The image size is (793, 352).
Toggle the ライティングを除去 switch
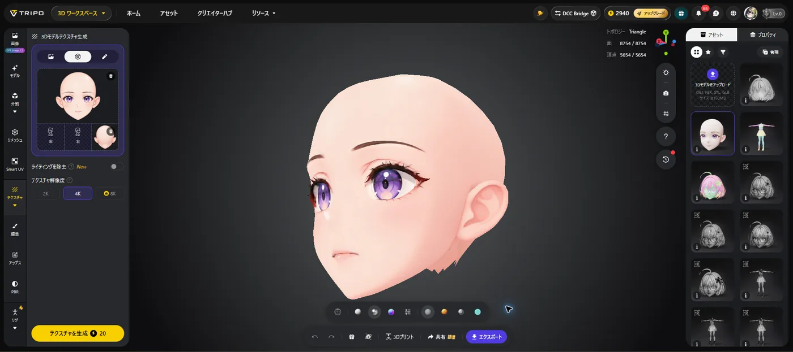116,167
